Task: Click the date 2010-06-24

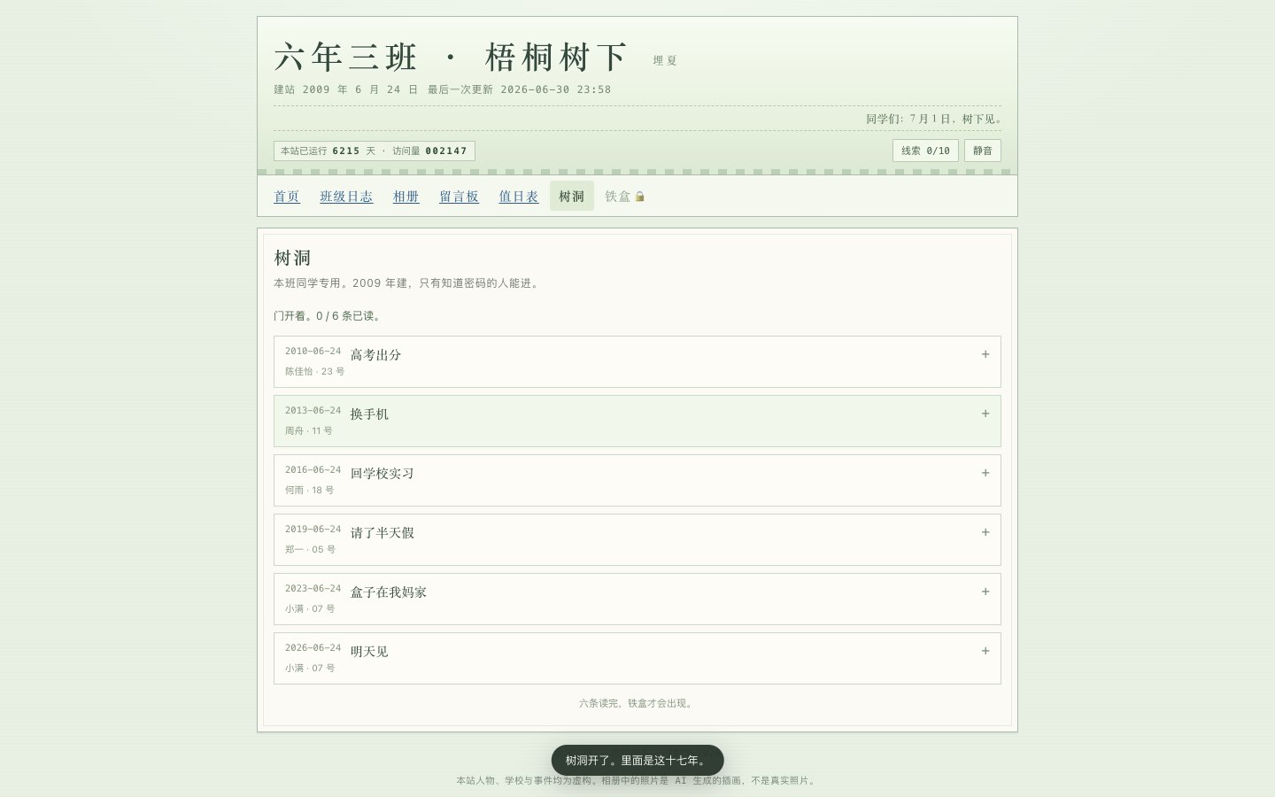Action: [313, 352]
